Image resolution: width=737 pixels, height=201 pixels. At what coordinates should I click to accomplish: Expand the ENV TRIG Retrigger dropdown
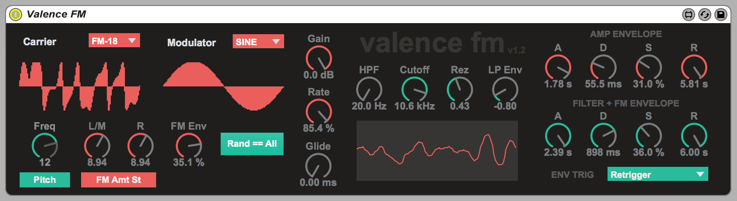[x=657, y=174]
